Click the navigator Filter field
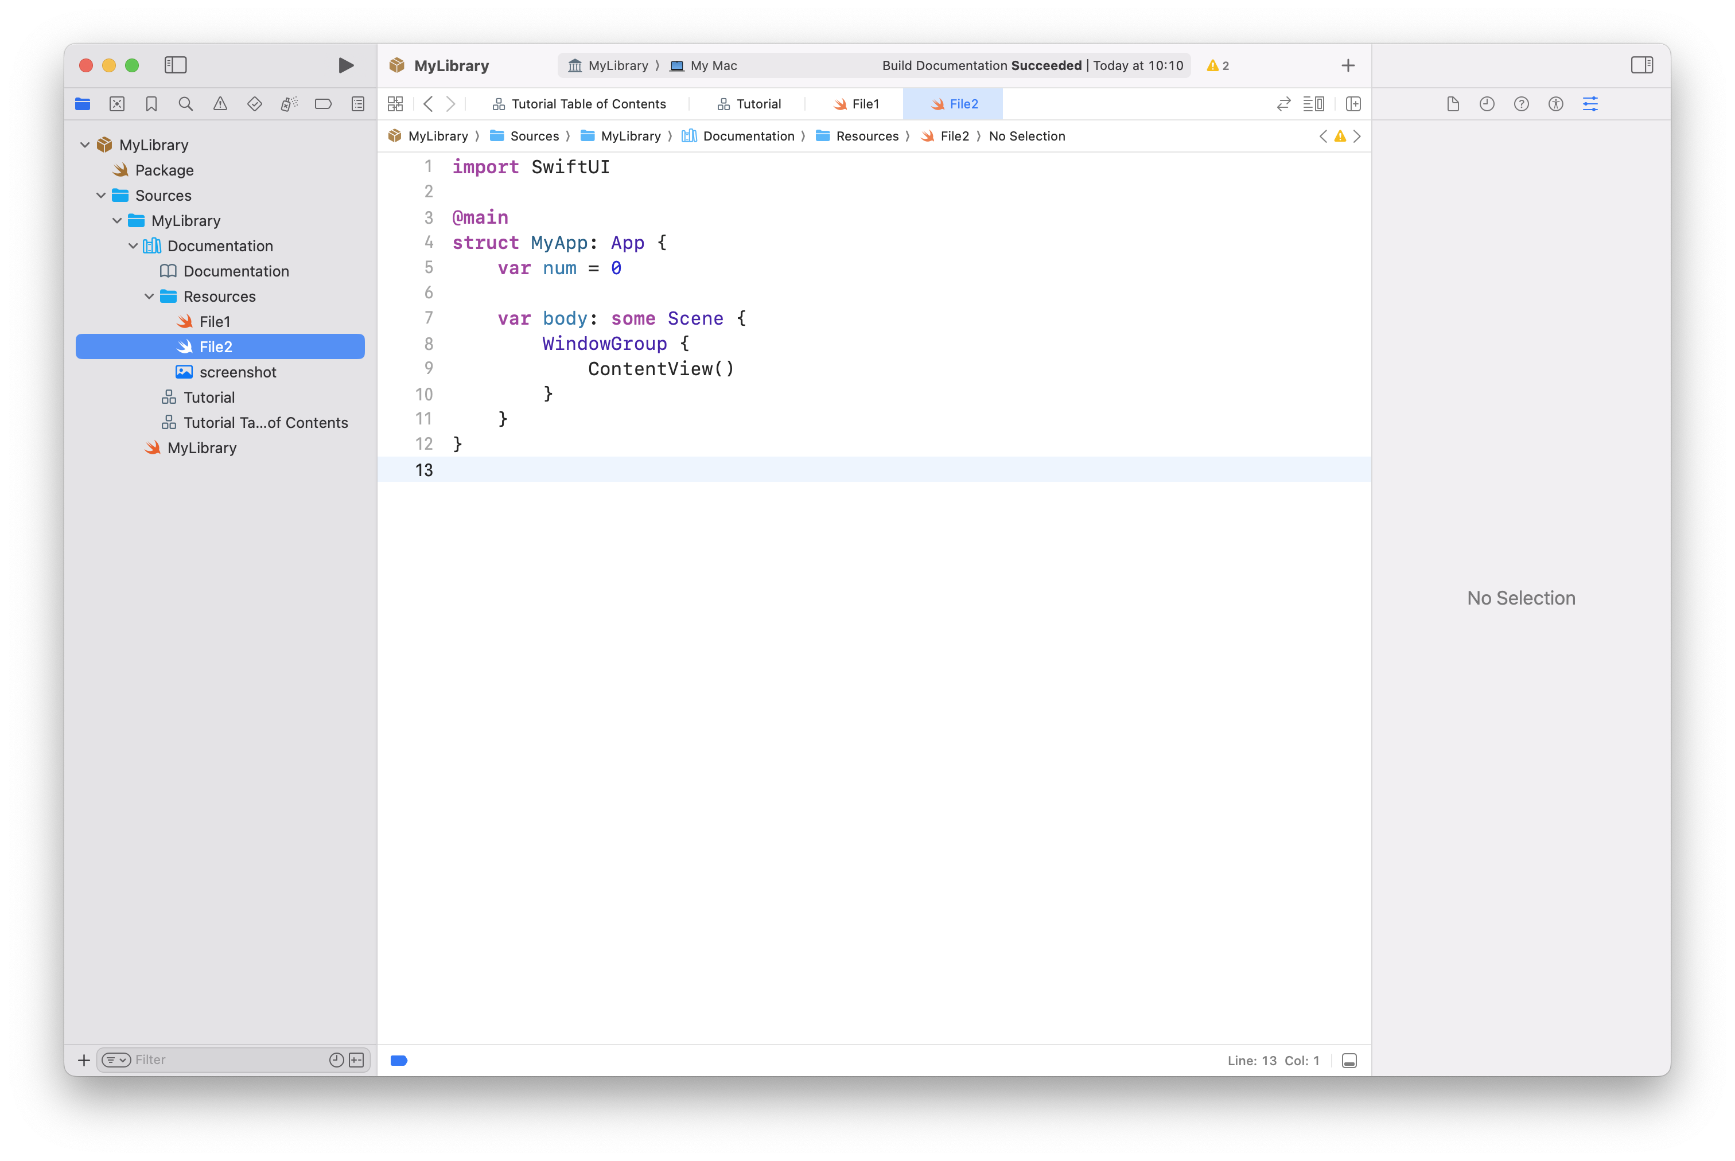The height and width of the screenshot is (1161, 1735). click(x=222, y=1059)
